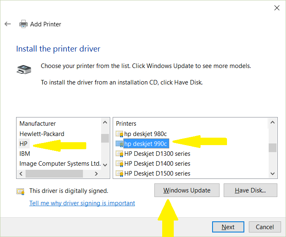Click printers list vertical scroll thumb
The image size is (286, 237).
click(272, 148)
